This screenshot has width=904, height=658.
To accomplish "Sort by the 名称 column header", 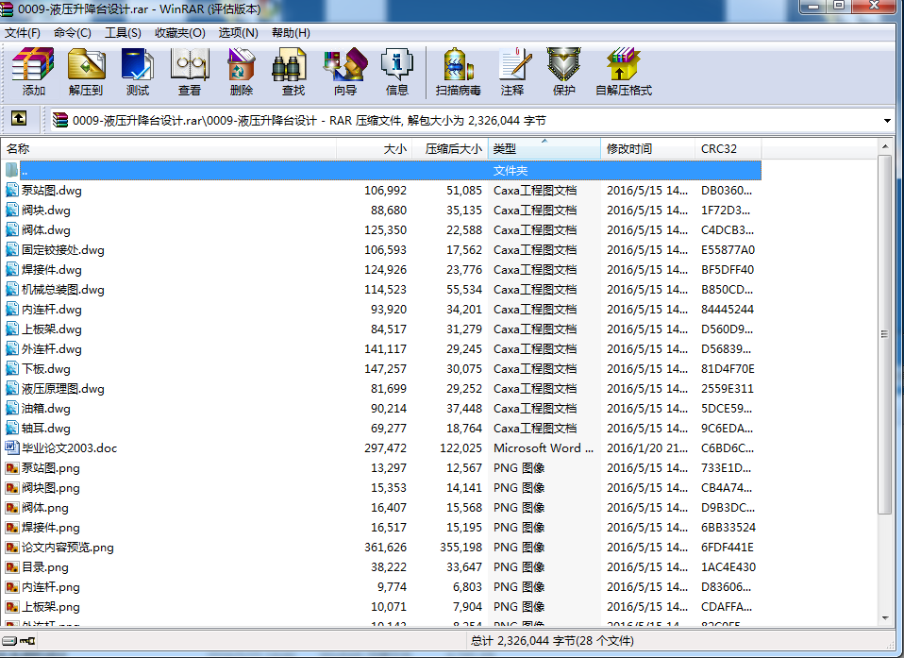I will point(168,149).
